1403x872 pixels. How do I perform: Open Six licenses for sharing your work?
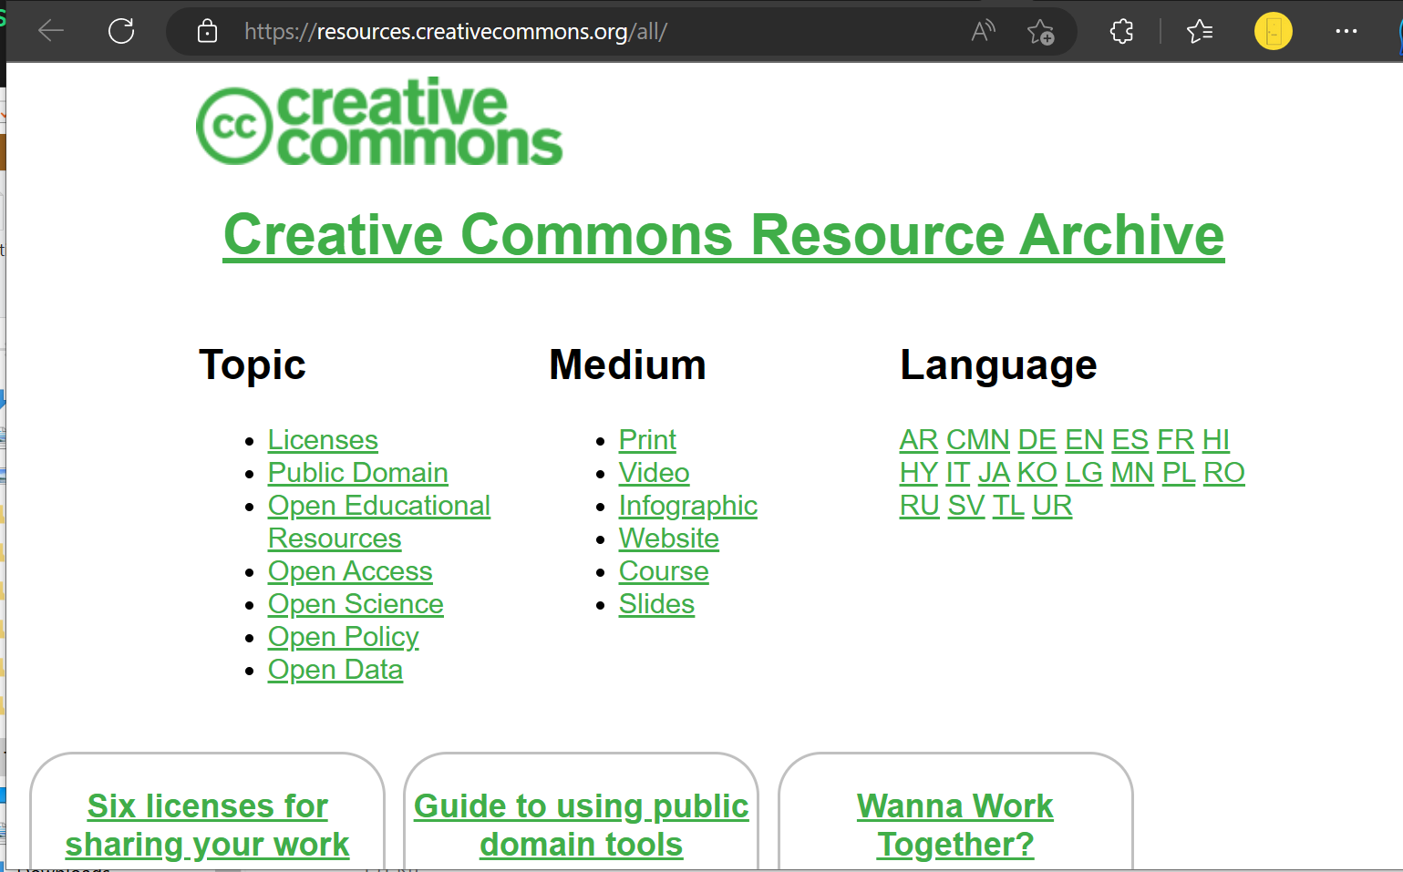[207, 825]
